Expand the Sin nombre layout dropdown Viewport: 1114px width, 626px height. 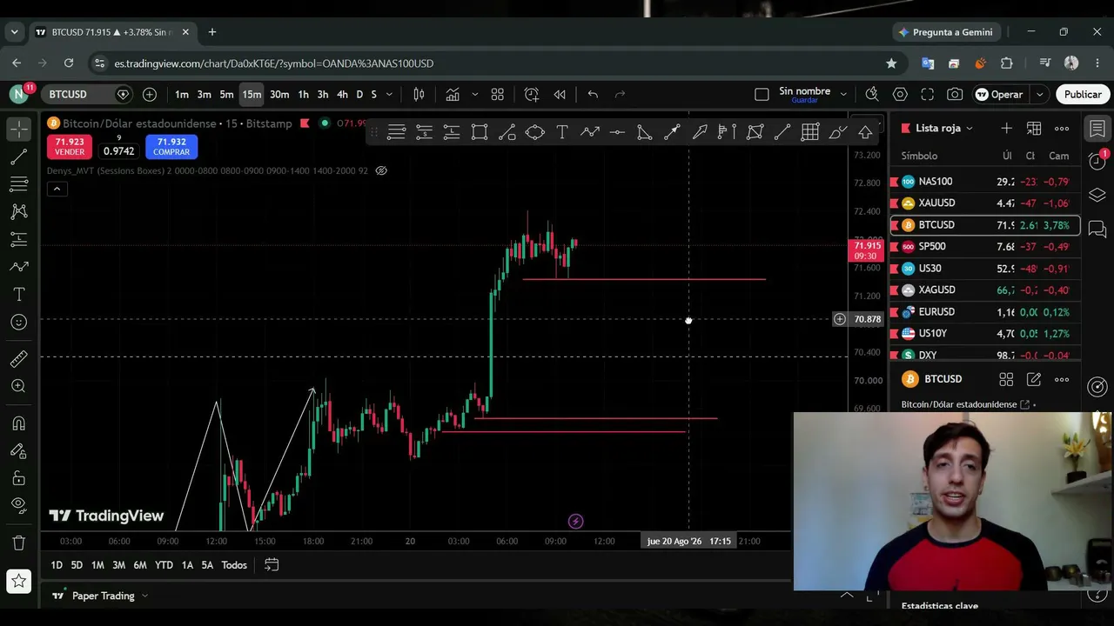tap(843, 94)
